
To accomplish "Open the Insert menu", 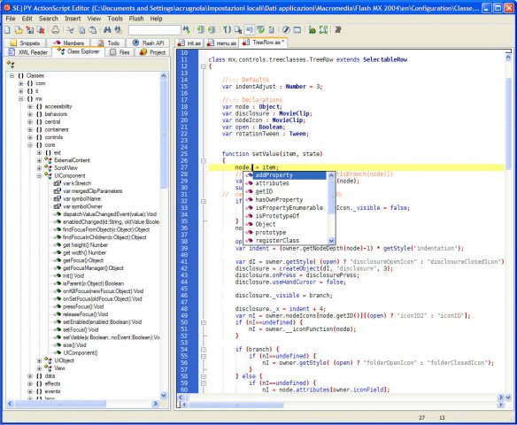I will pos(73,19).
